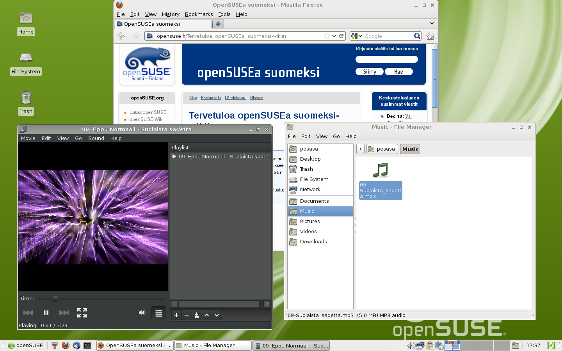Open the Trash desktop icon
Image resolution: width=562 pixels, height=351 pixels.
pyautogui.click(x=26, y=103)
